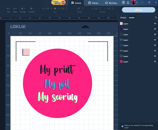Viewport: 158px width, 130px height.
Task: Hide the dark purple square layer
Action: (155, 29)
